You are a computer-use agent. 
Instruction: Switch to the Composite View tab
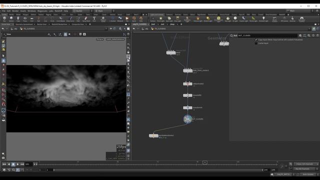78,24
